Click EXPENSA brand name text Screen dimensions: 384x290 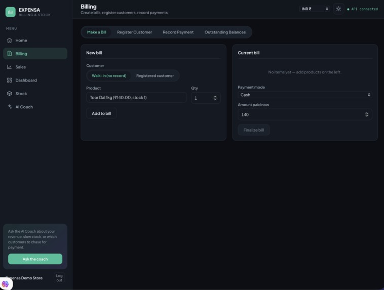click(x=29, y=10)
